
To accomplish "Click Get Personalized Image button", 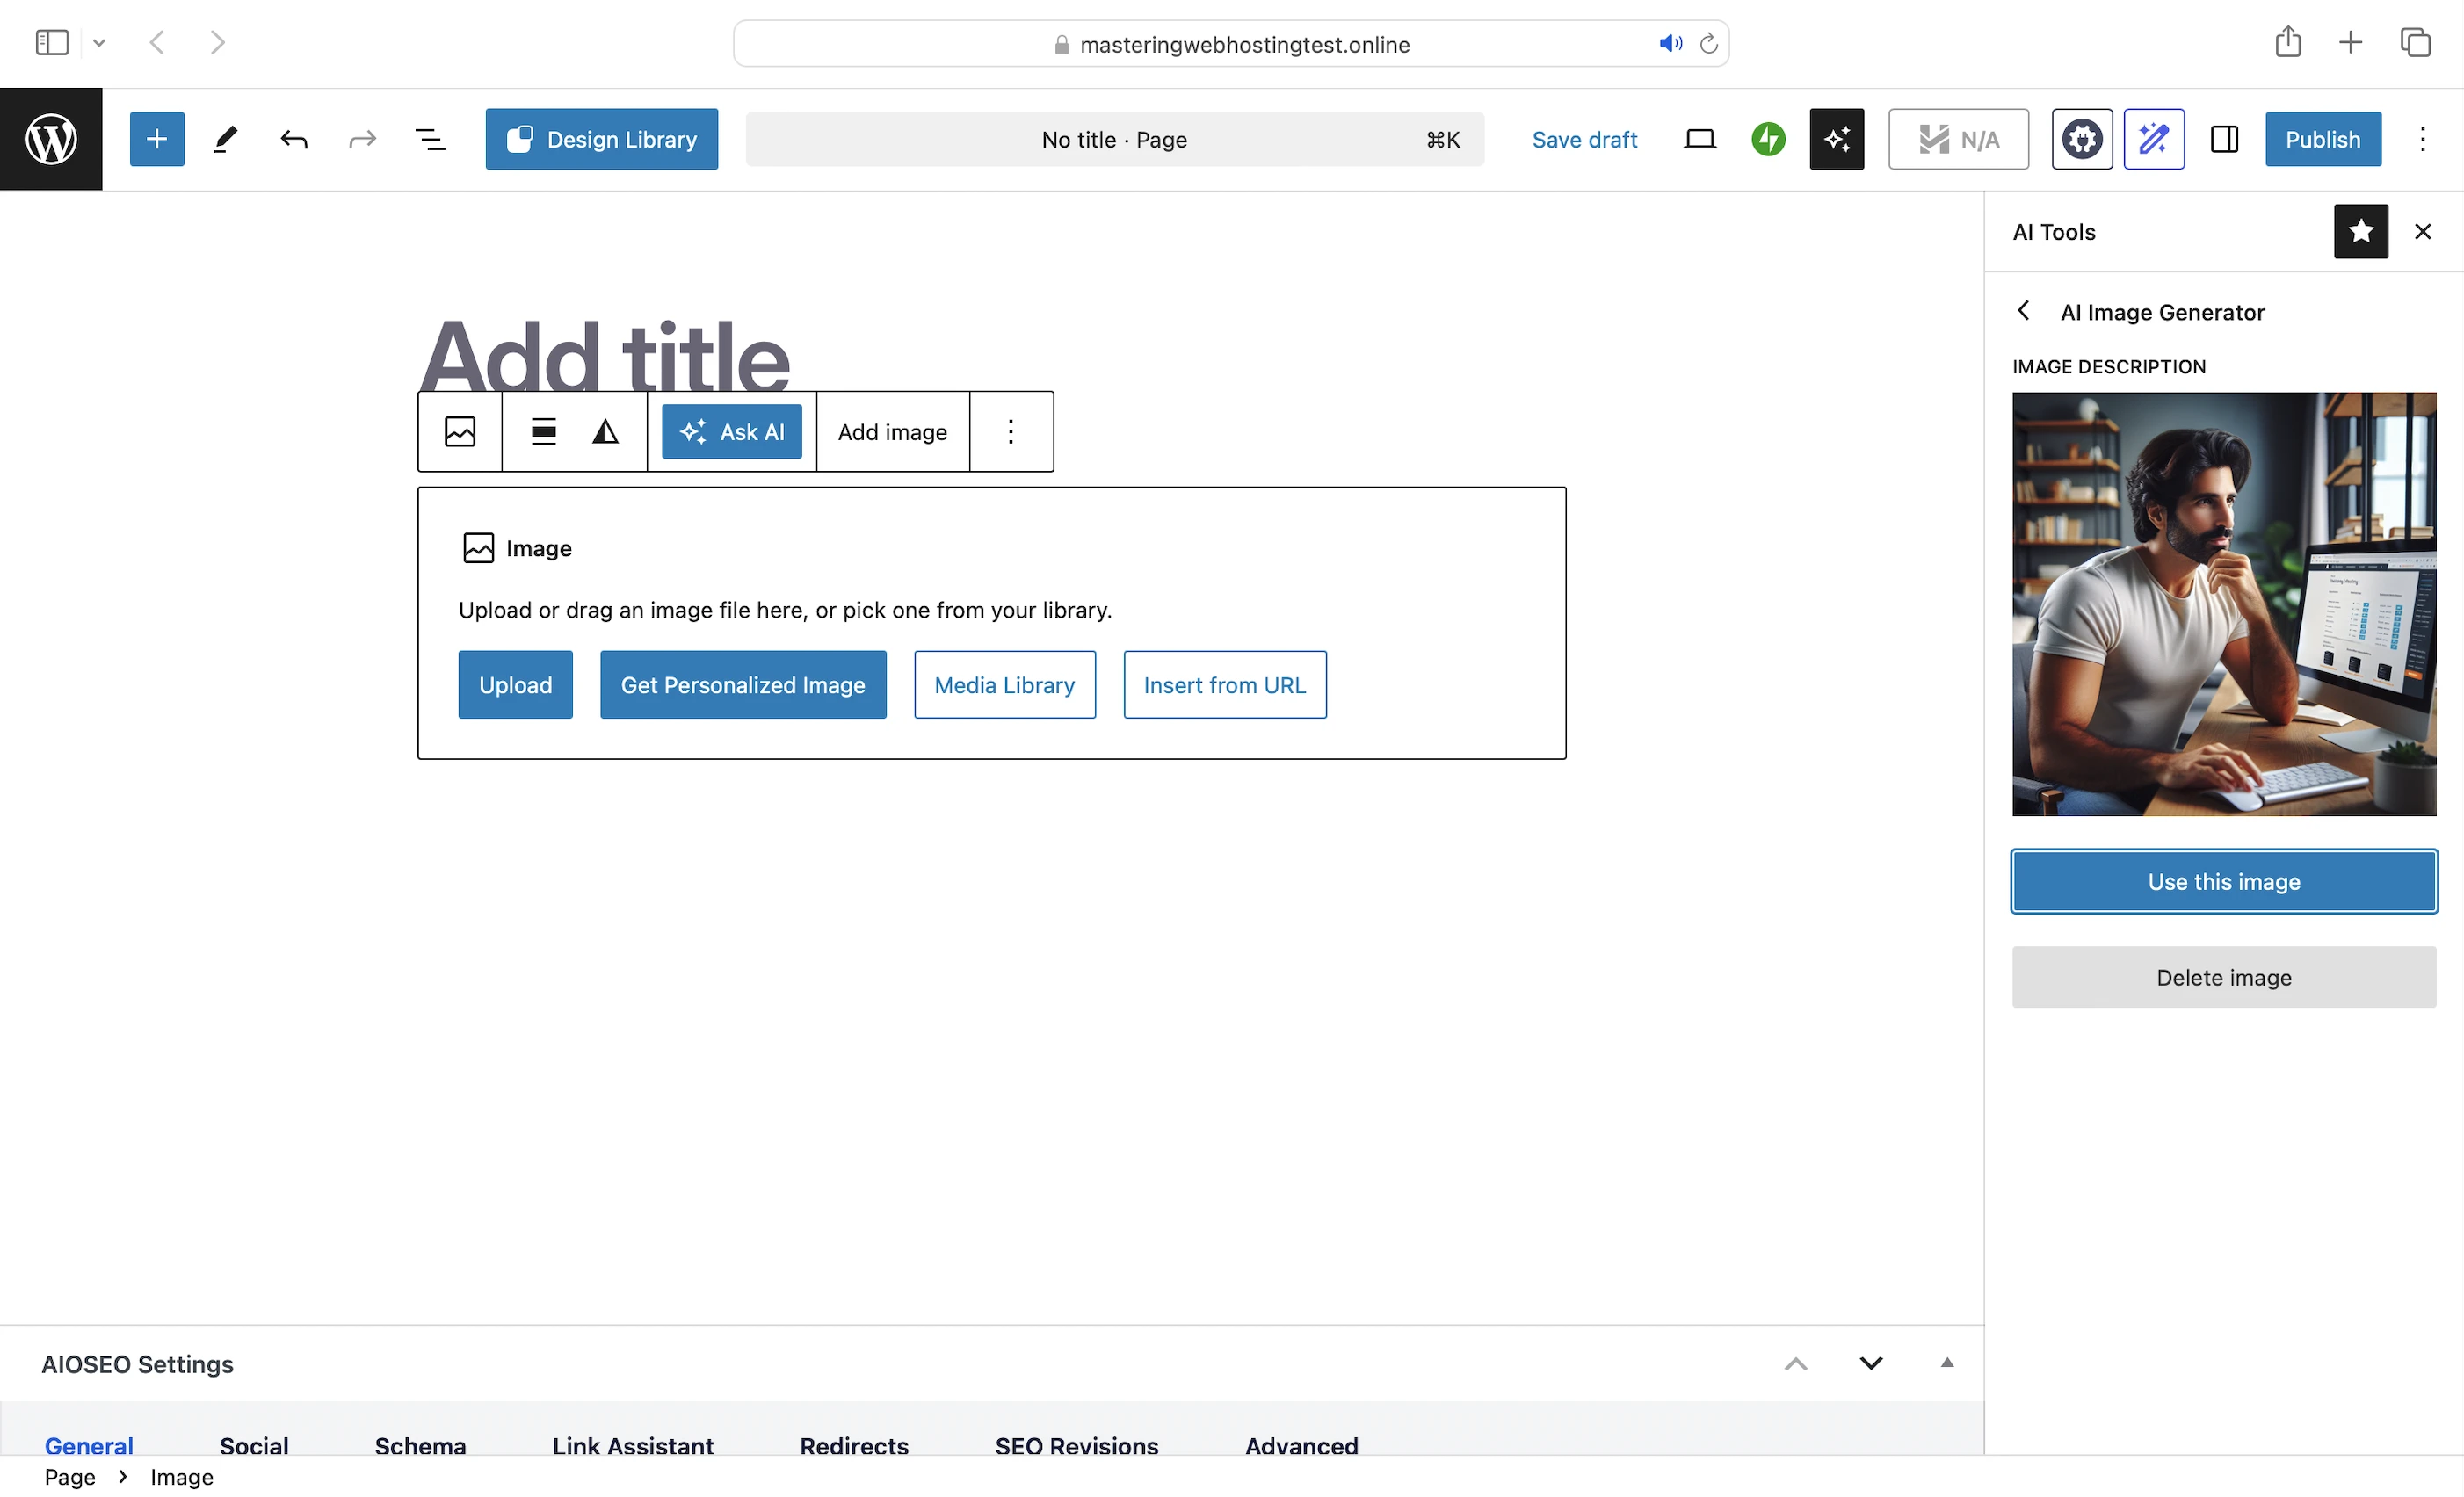I will pyautogui.click(x=743, y=685).
